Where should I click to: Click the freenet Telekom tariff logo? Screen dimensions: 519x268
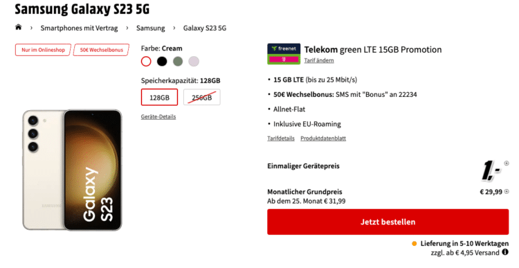[284, 53]
